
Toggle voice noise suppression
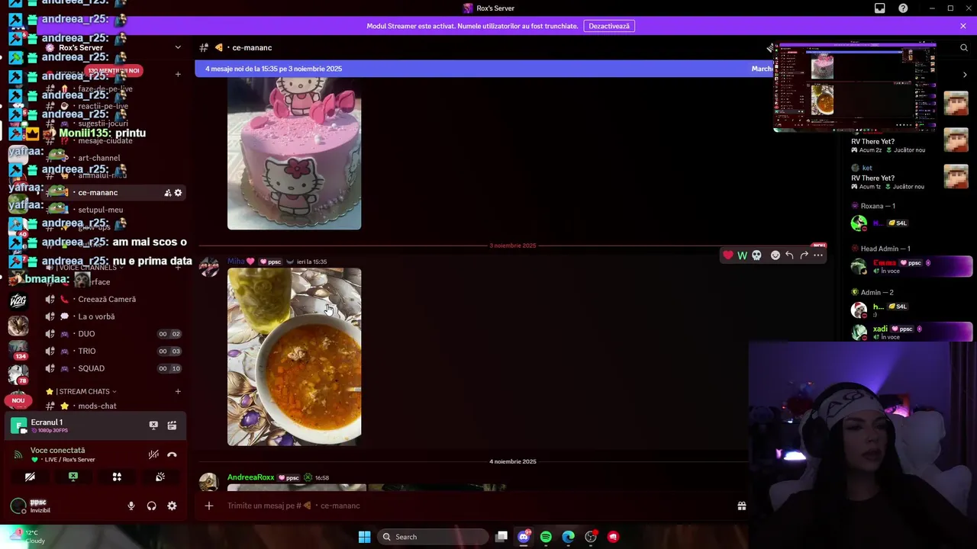coord(153,454)
